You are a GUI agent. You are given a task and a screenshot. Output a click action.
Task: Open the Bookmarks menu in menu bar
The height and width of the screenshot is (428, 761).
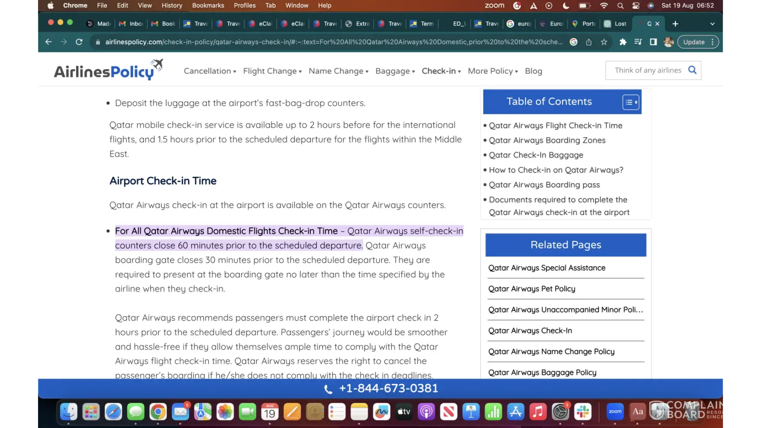(208, 6)
